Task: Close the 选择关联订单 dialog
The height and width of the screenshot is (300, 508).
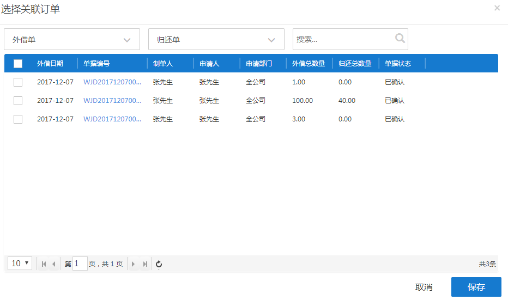Action: pos(497,8)
